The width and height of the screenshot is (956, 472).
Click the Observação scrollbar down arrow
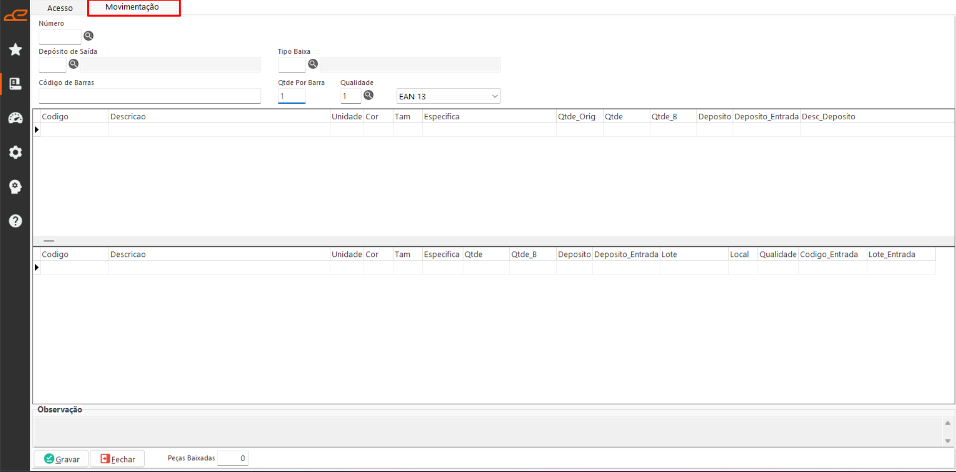point(947,441)
